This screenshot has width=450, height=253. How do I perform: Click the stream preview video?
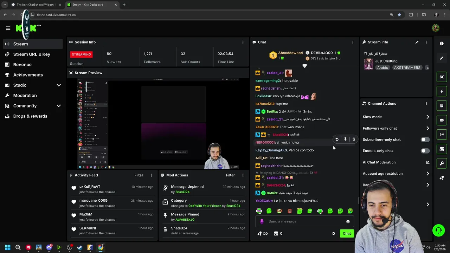coord(158,124)
